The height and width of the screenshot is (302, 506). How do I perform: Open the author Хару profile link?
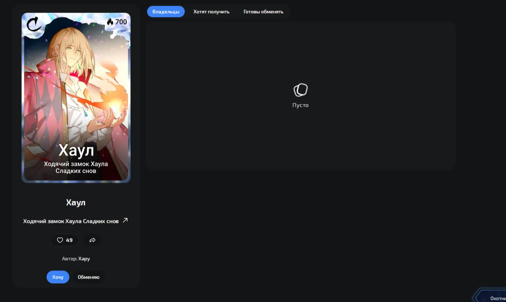tap(84, 259)
